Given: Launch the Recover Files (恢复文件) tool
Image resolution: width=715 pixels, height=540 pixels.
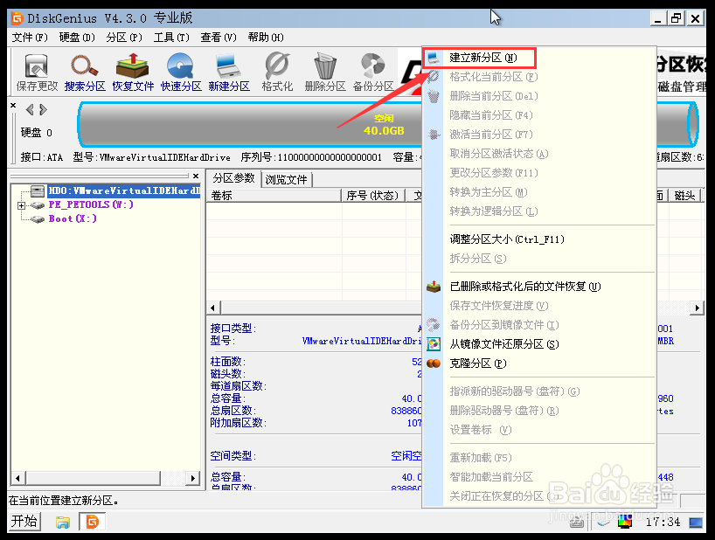Looking at the screenshot, I should click(133, 73).
